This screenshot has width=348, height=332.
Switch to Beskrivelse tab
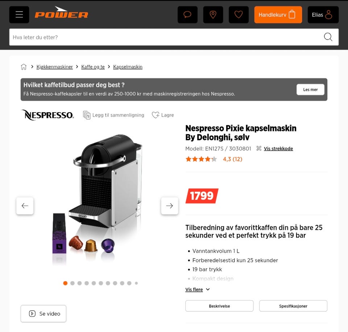click(219, 306)
